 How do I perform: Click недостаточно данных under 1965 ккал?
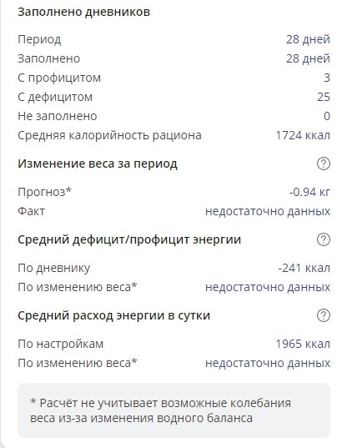click(x=268, y=363)
